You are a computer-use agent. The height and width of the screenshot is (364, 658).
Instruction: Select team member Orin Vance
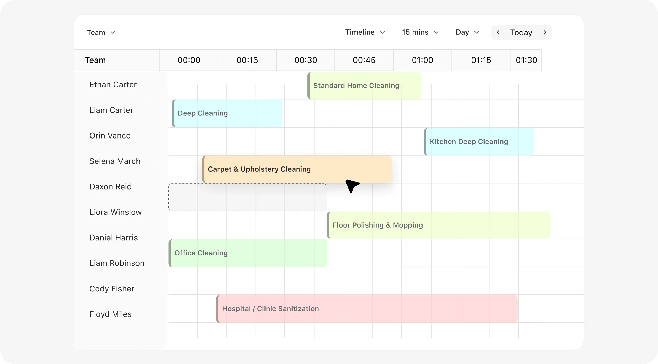(x=110, y=136)
